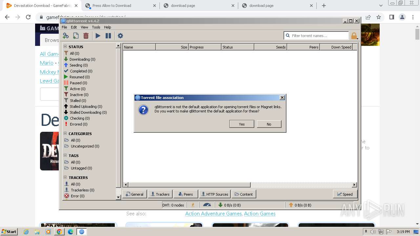Click the Add torrent link toolbar icon
Image resolution: width=420 pixels, height=236 pixels.
tap(66, 36)
